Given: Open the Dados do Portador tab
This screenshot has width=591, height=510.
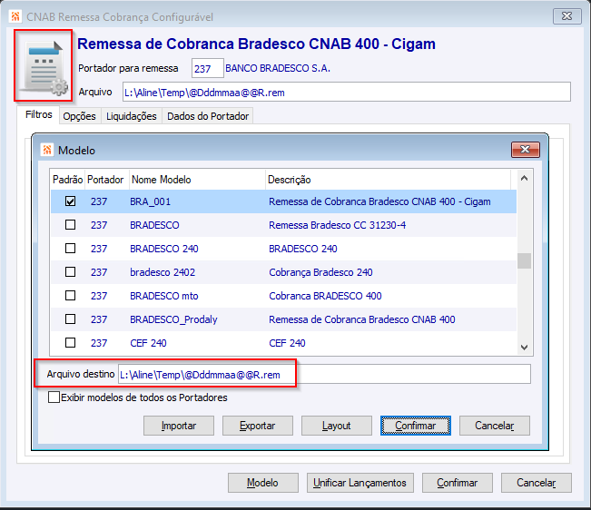Looking at the screenshot, I should coord(208,116).
